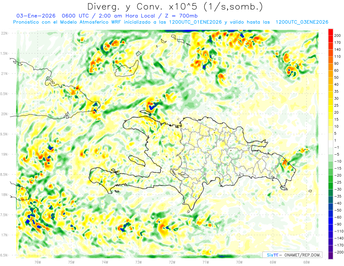Click the '17N' latitude label

point(5,235)
